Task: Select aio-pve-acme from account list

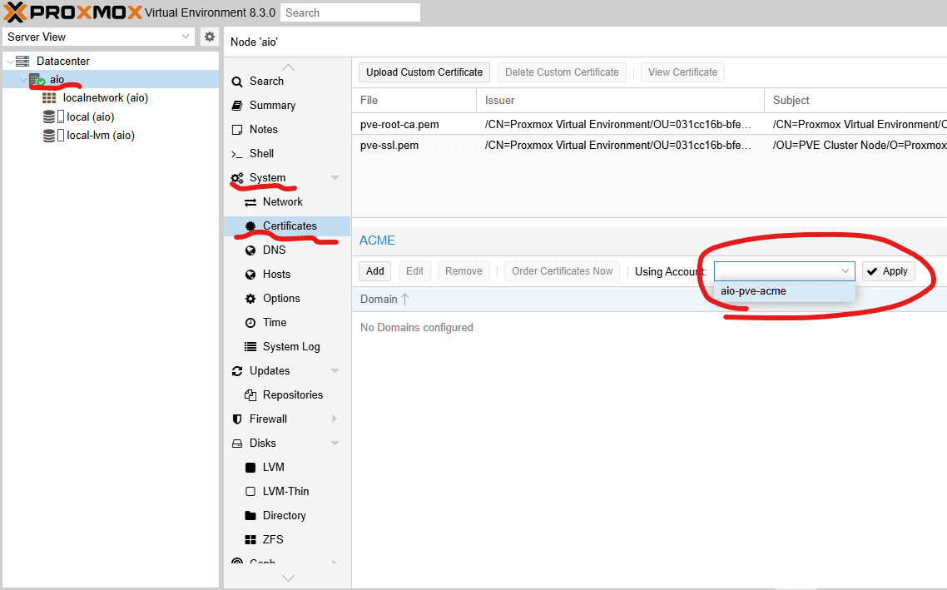Action: pos(785,291)
